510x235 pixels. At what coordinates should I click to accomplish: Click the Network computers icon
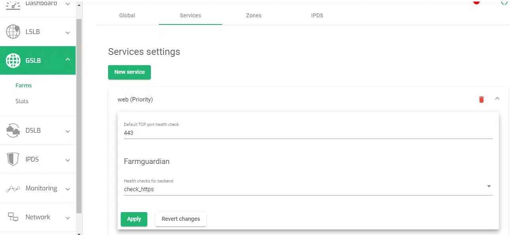point(13,217)
